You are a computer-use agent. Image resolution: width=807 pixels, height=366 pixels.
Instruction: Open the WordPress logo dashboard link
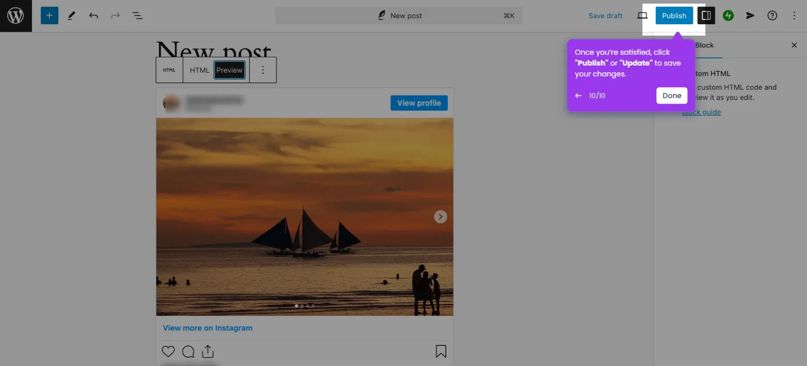coord(15,15)
